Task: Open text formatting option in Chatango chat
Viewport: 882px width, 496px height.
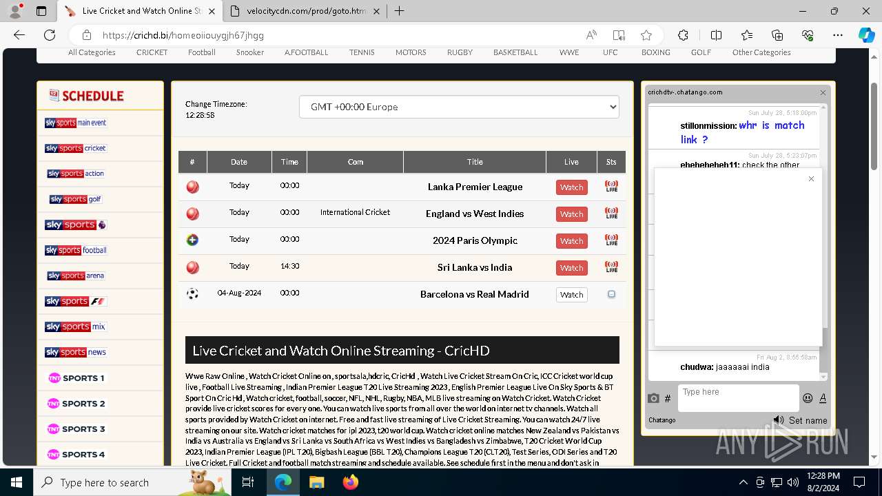Action: [823, 397]
